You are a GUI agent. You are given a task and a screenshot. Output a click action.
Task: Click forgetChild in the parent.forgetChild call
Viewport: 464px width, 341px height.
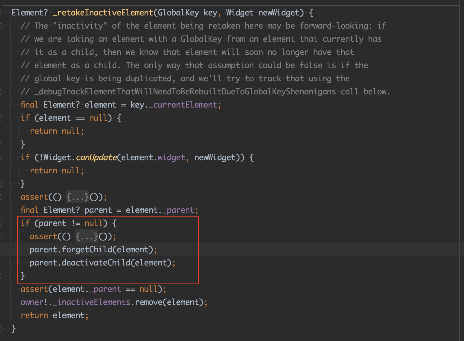click(x=87, y=249)
